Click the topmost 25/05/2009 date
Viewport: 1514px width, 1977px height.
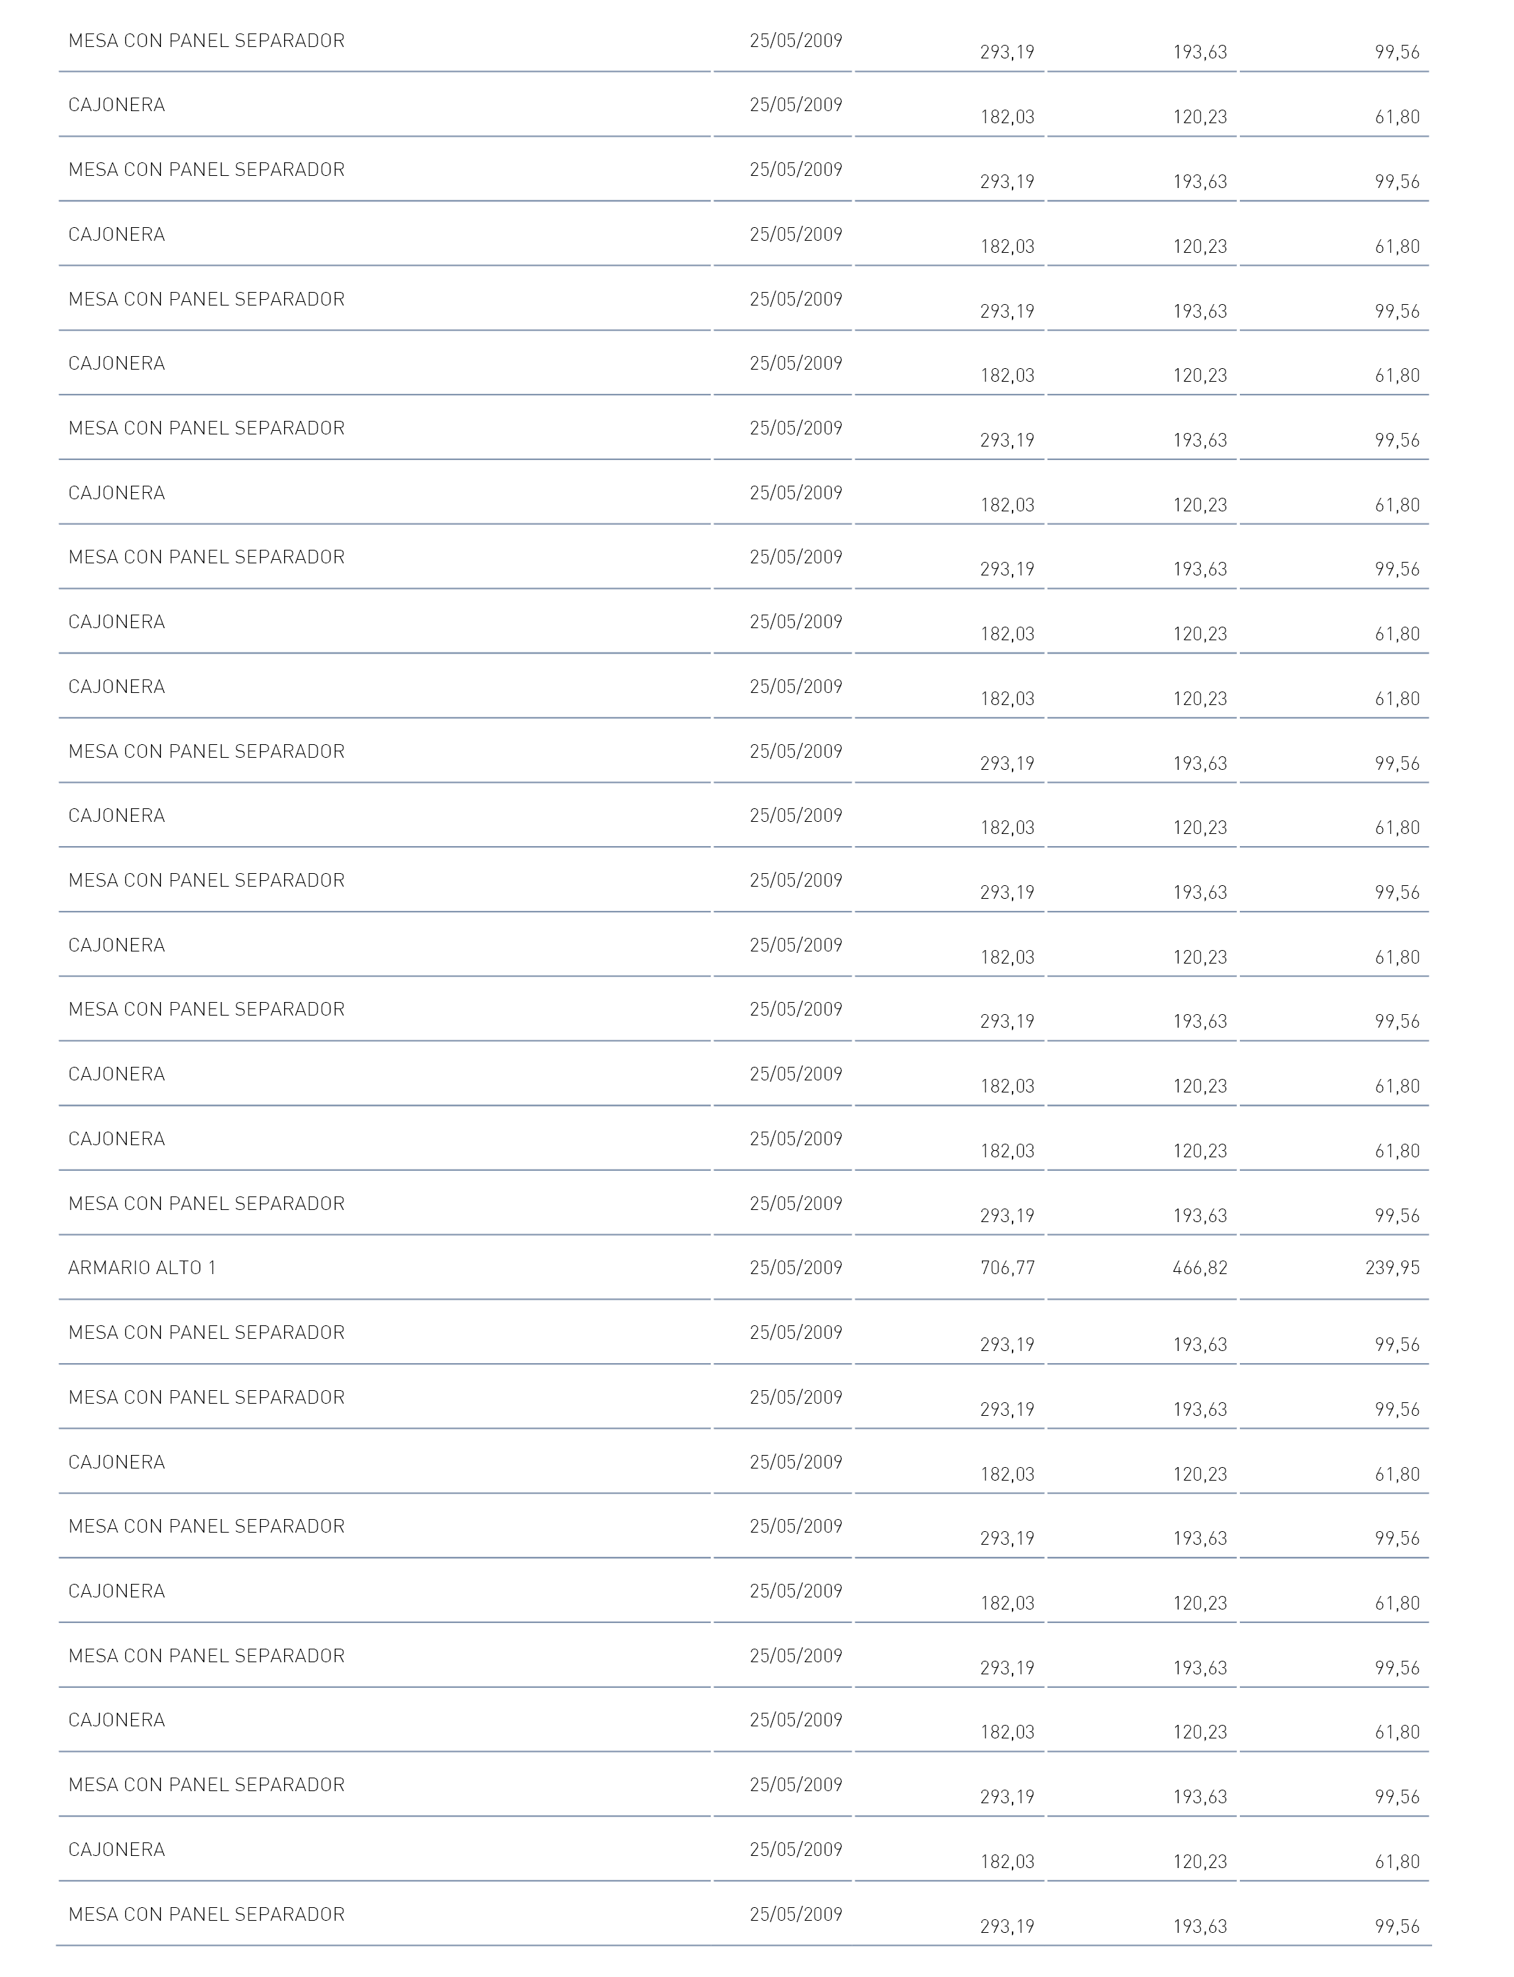(795, 41)
